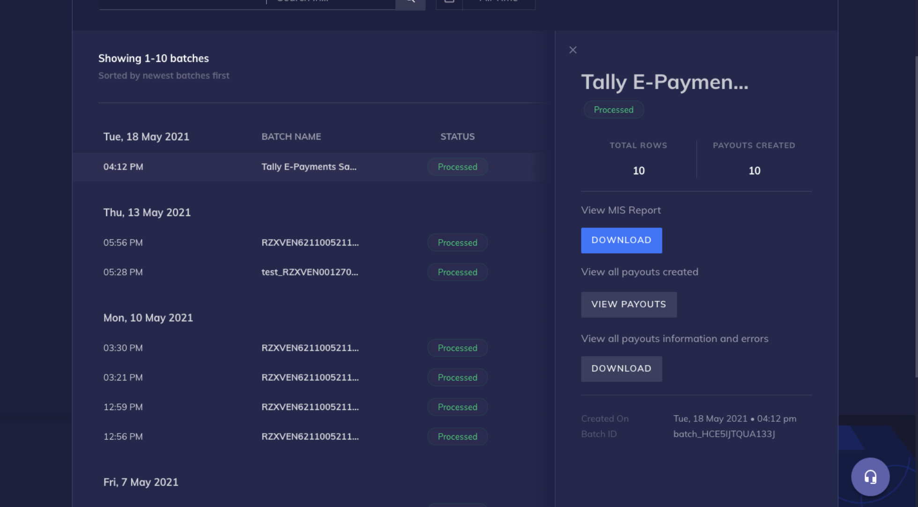This screenshot has width=918, height=507.
Task: Click the STATUS column header
Action: point(458,136)
